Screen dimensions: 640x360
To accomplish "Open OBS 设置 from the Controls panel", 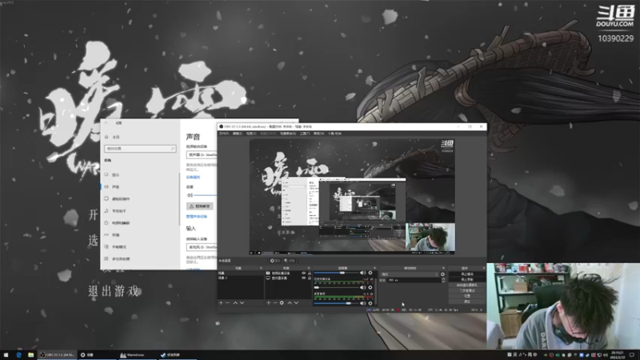I will (x=467, y=296).
